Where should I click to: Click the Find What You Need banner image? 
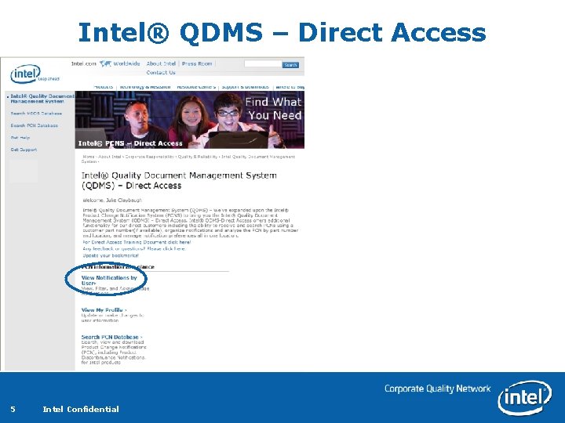190,120
